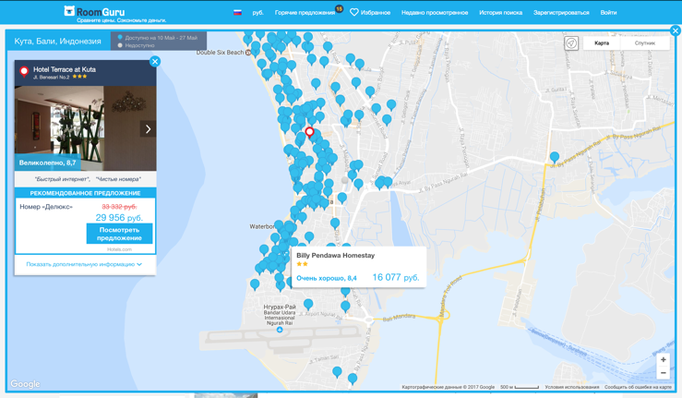Open the Russian flag language selector

pos(237,13)
